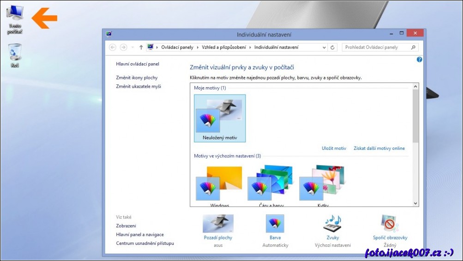The height and width of the screenshot is (261, 463).
Task: Click the theme list scrollbar down arrow
Action: coord(415,203)
